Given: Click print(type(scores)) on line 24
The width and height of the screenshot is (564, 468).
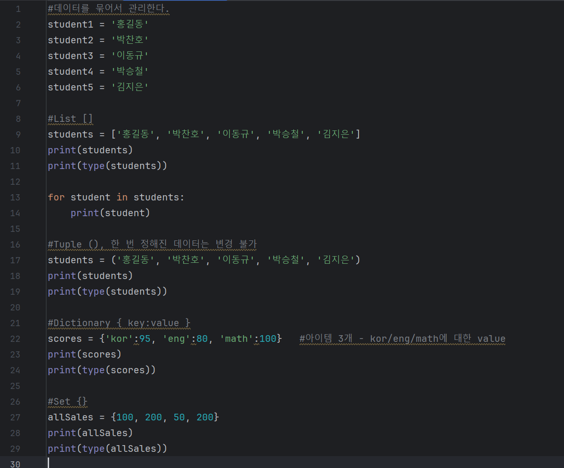Looking at the screenshot, I should [x=102, y=370].
